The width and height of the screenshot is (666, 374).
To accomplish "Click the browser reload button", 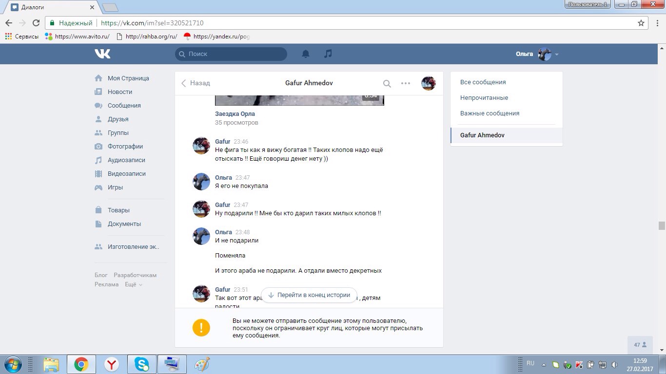I will pyautogui.click(x=36, y=23).
